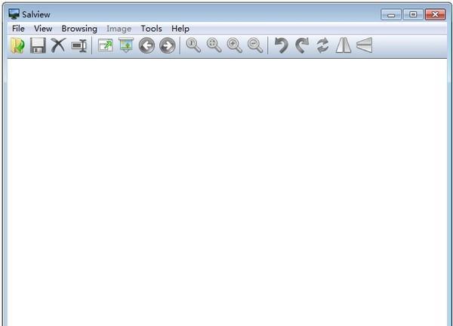Go to the next image arrow
Screen dimensions: 453x326
[168, 45]
